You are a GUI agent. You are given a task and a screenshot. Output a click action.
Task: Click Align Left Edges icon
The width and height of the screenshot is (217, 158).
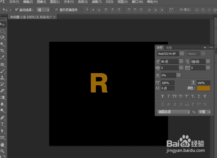[x=106, y=10]
